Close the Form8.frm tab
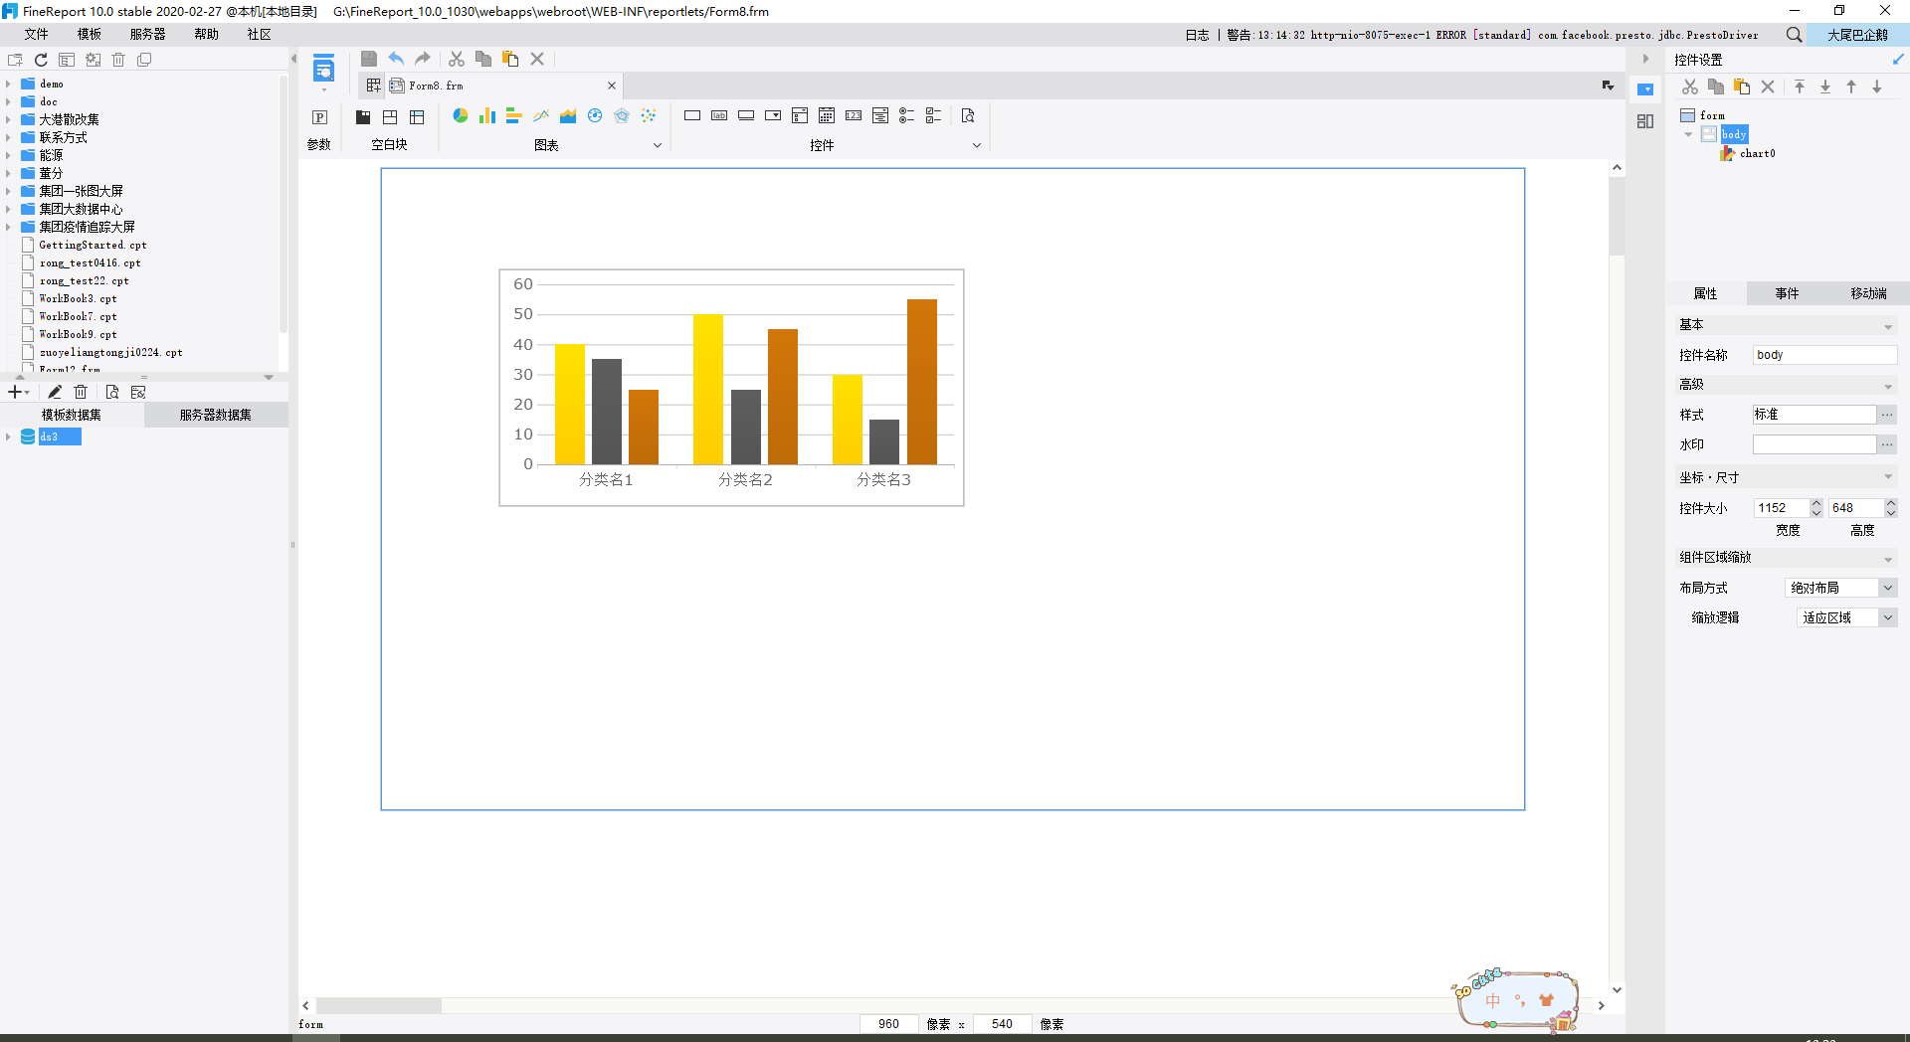 [x=612, y=86]
